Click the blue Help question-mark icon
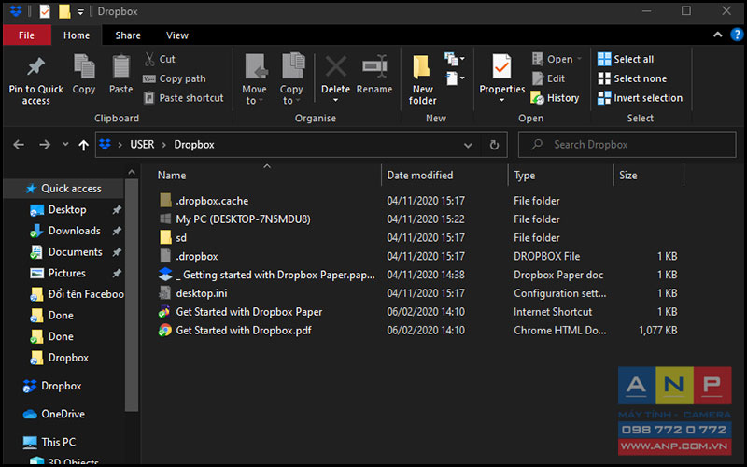Screen dimensions: 747x467 coord(737,35)
